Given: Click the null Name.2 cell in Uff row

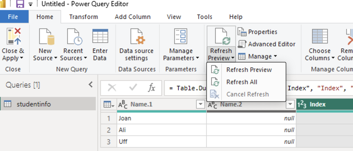Looking at the screenshot, I should (251, 142).
